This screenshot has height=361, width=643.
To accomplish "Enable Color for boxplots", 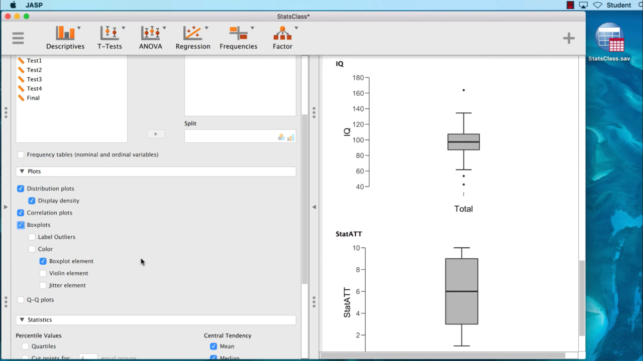I will [x=32, y=249].
